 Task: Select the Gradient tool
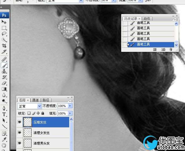(4, 89)
